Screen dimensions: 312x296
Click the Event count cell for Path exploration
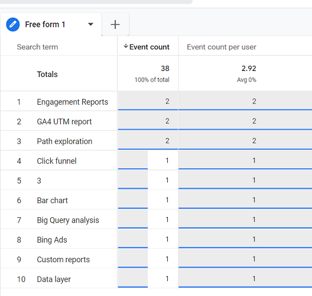coord(148,140)
